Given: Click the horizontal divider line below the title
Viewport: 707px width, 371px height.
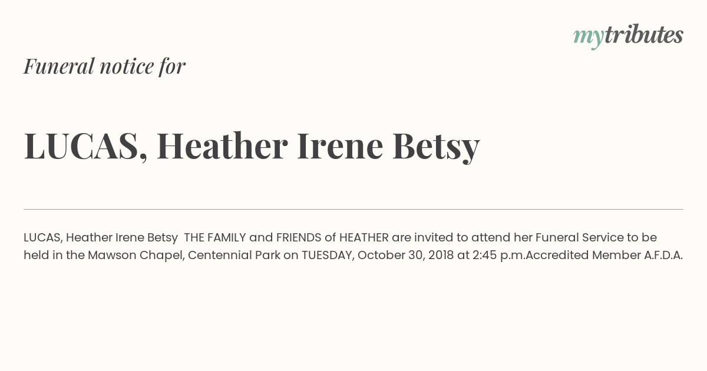Looking at the screenshot, I should point(353,209).
